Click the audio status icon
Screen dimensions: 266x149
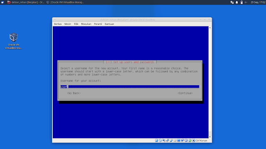pos(164,140)
